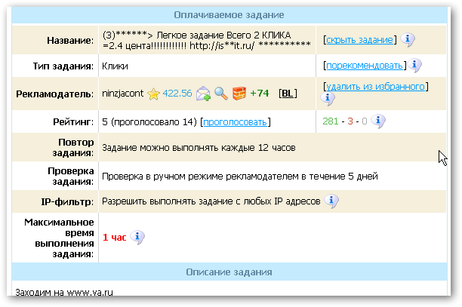Hide the task with the 'скрыть задание' link
The image size is (462, 307).
click(359, 39)
